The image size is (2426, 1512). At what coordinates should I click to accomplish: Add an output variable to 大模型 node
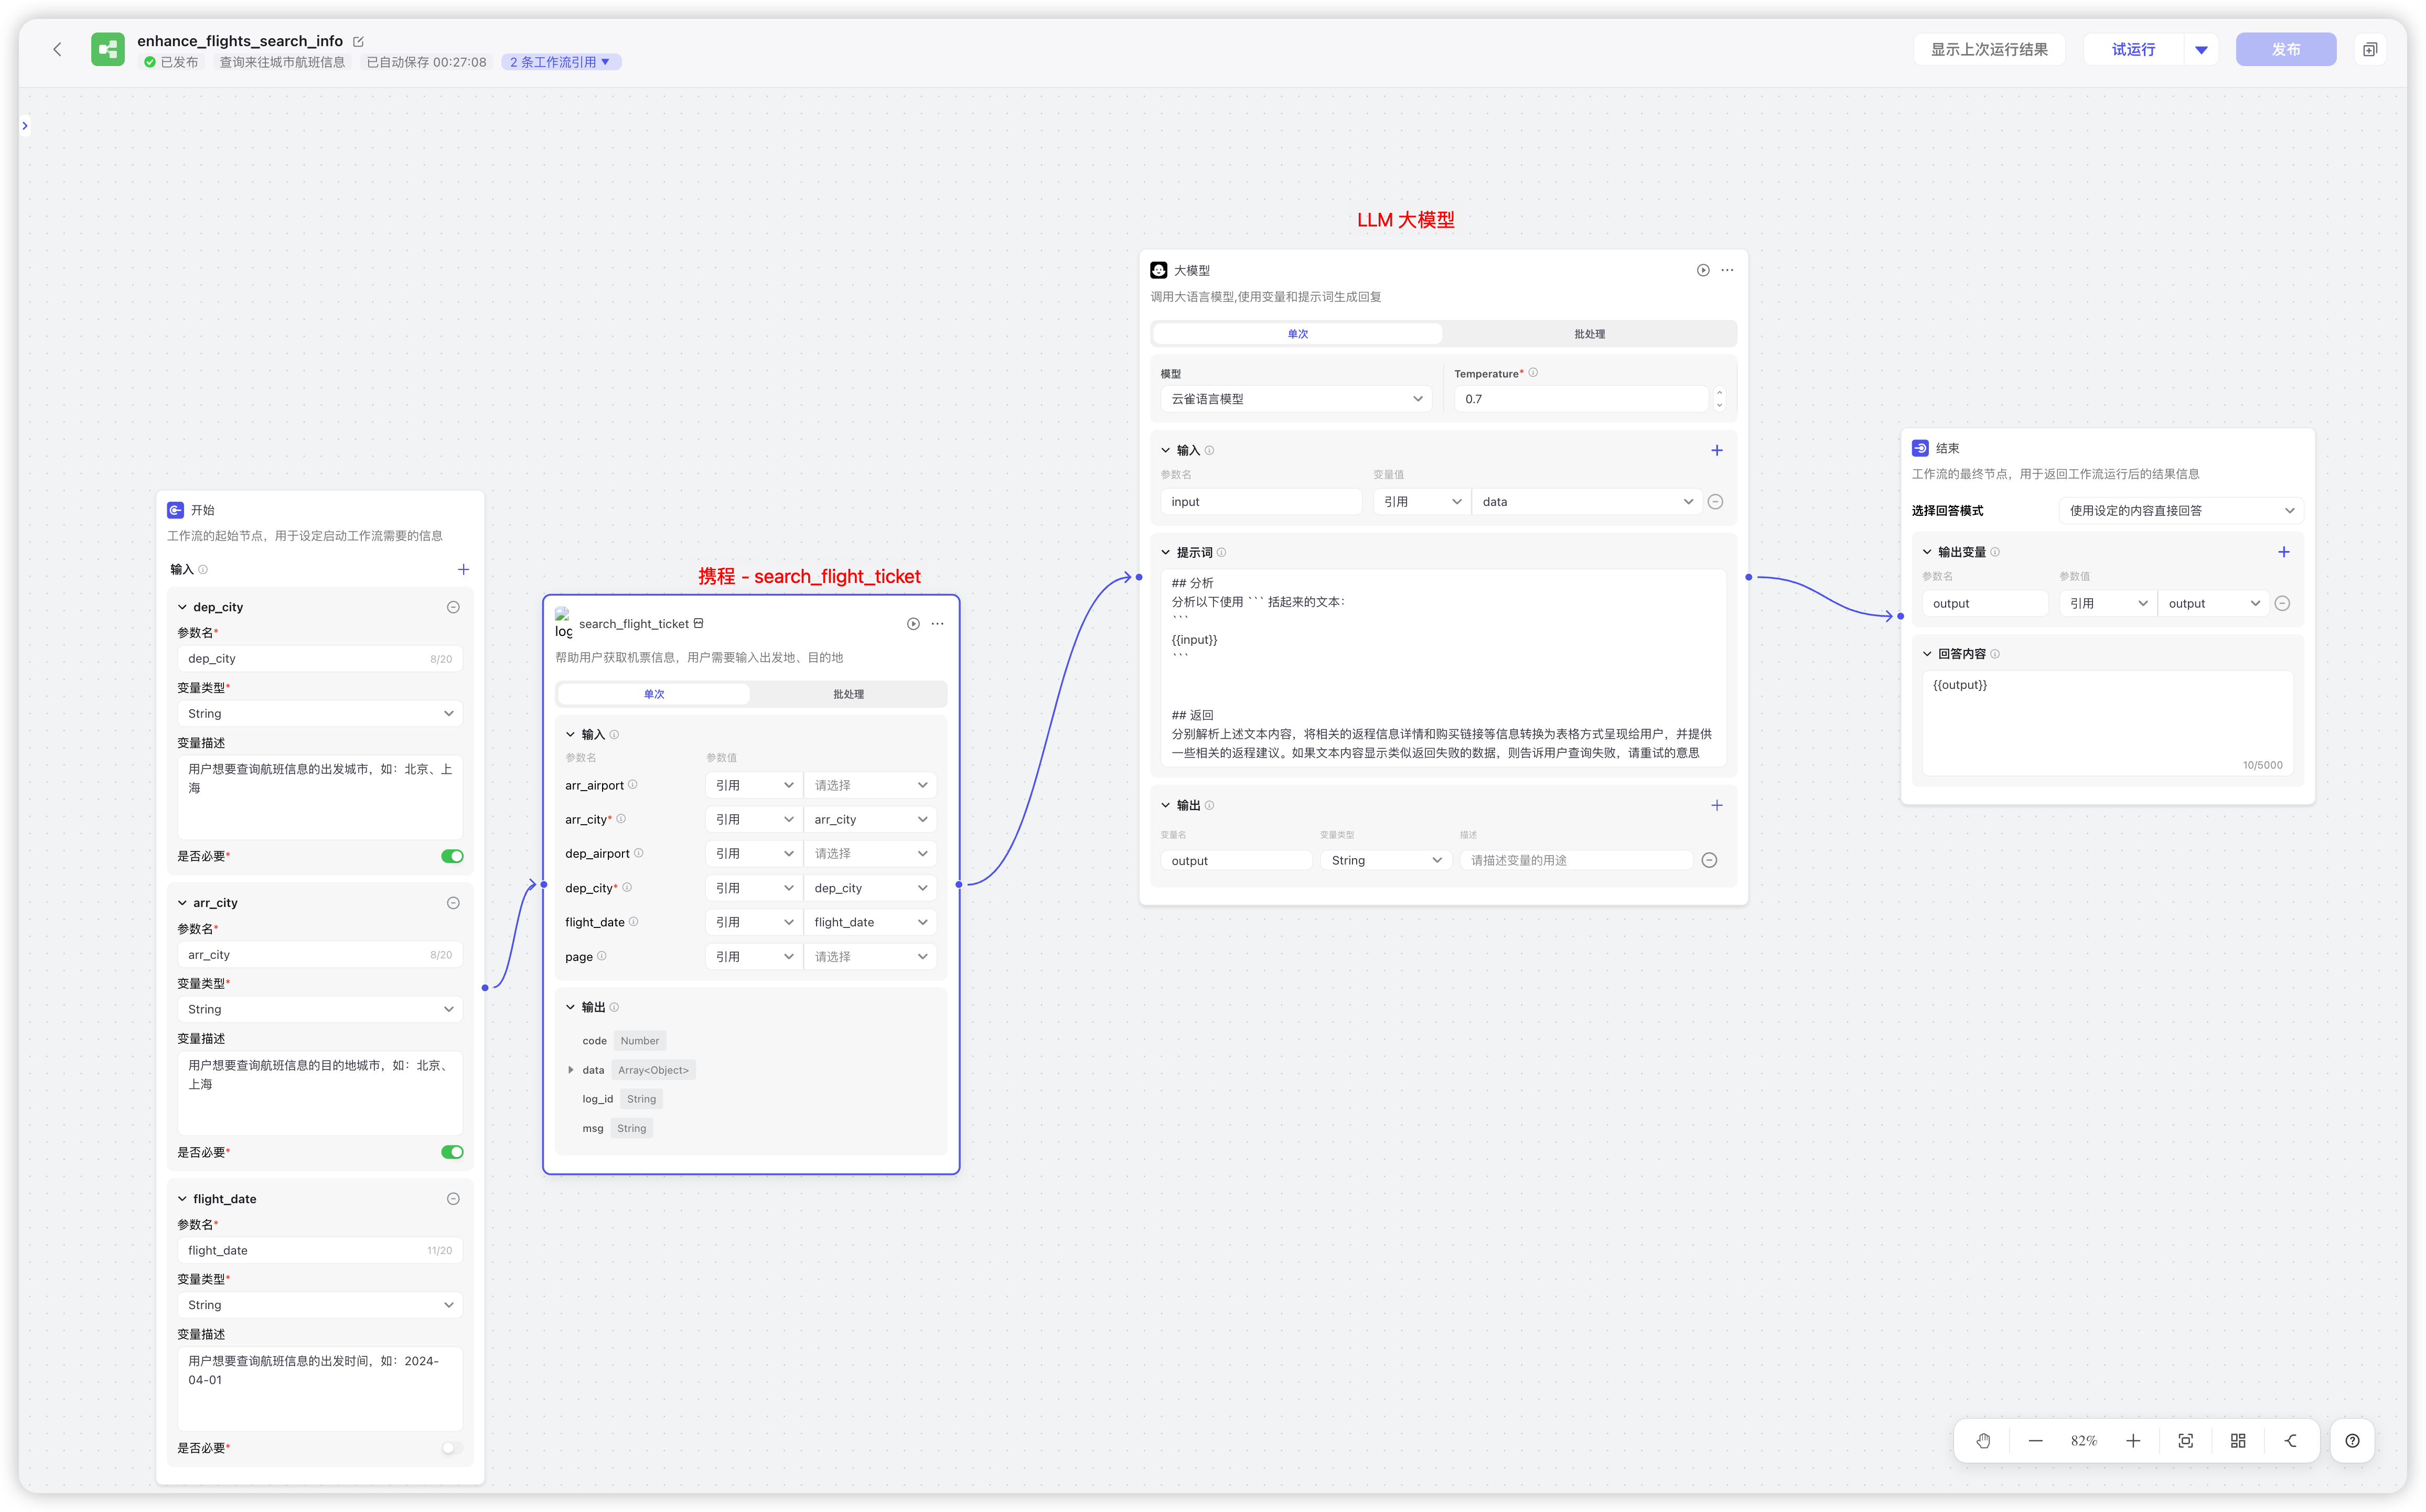point(1717,805)
